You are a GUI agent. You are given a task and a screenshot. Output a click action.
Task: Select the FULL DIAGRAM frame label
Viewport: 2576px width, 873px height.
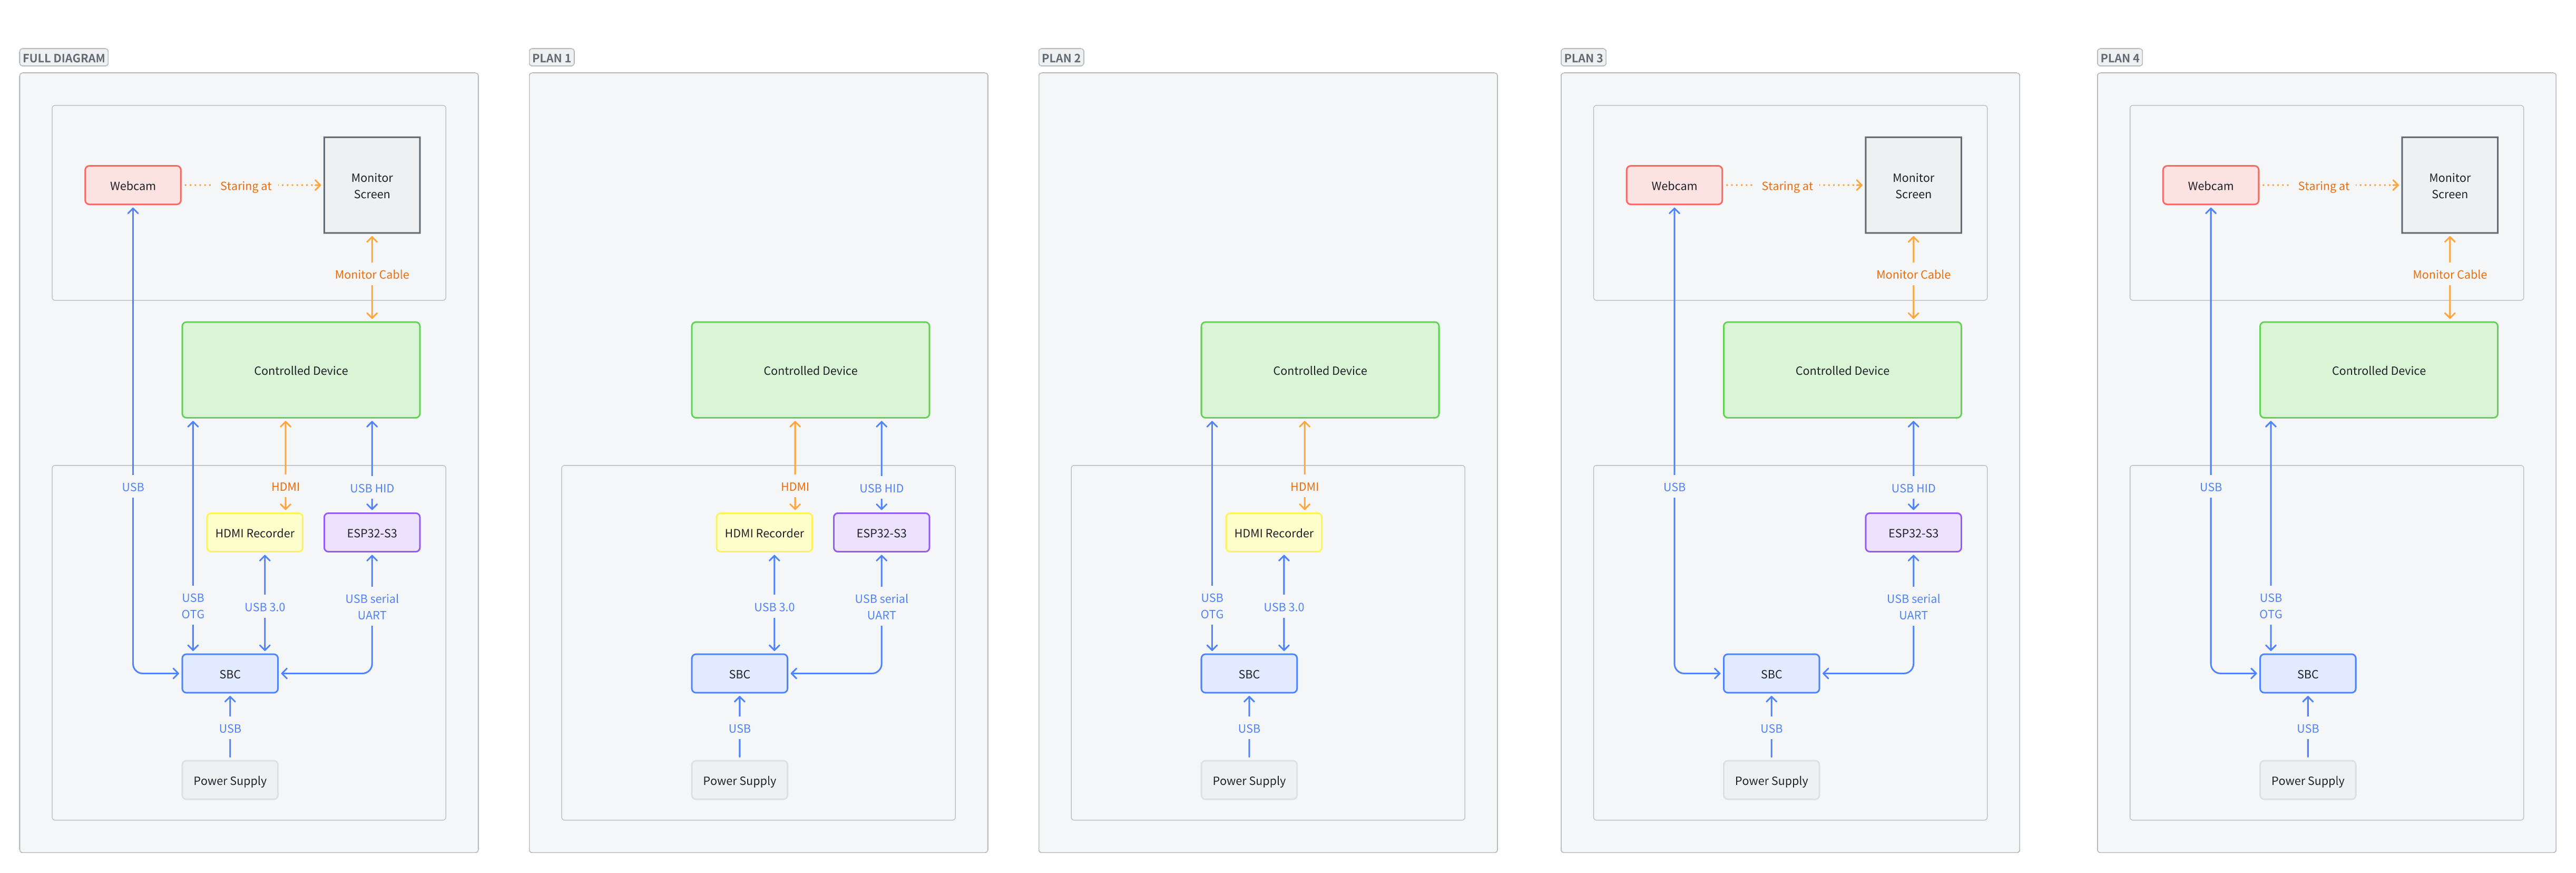[63, 58]
